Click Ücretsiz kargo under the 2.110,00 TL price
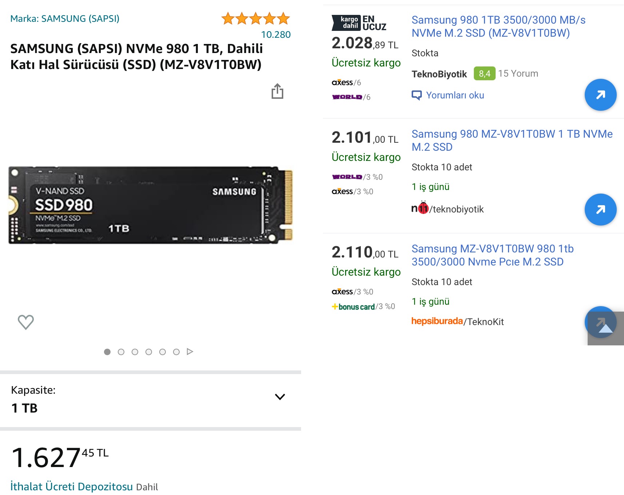The height and width of the screenshot is (495, 624). point(366,272)
